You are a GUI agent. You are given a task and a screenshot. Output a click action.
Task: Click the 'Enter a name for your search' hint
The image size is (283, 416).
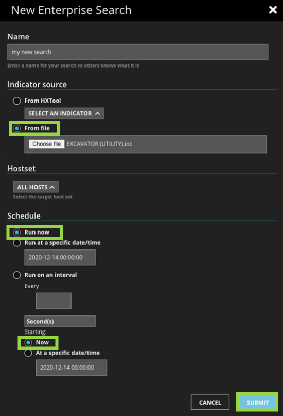click(74, 65)
